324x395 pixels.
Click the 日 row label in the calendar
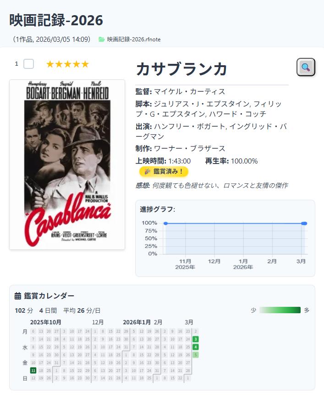point(25,378)
